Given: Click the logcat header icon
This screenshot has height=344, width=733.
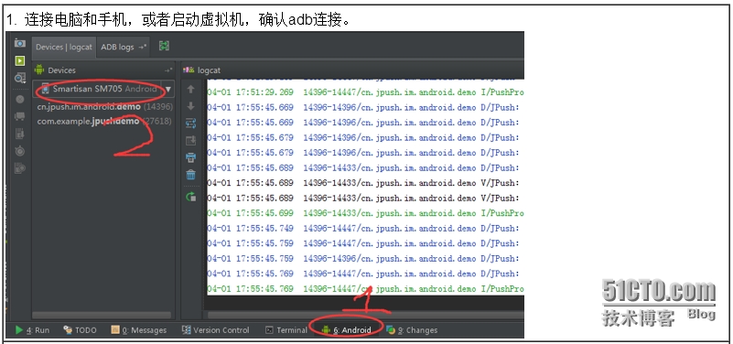Looking at the screenshot, I should tap(189, 70).
